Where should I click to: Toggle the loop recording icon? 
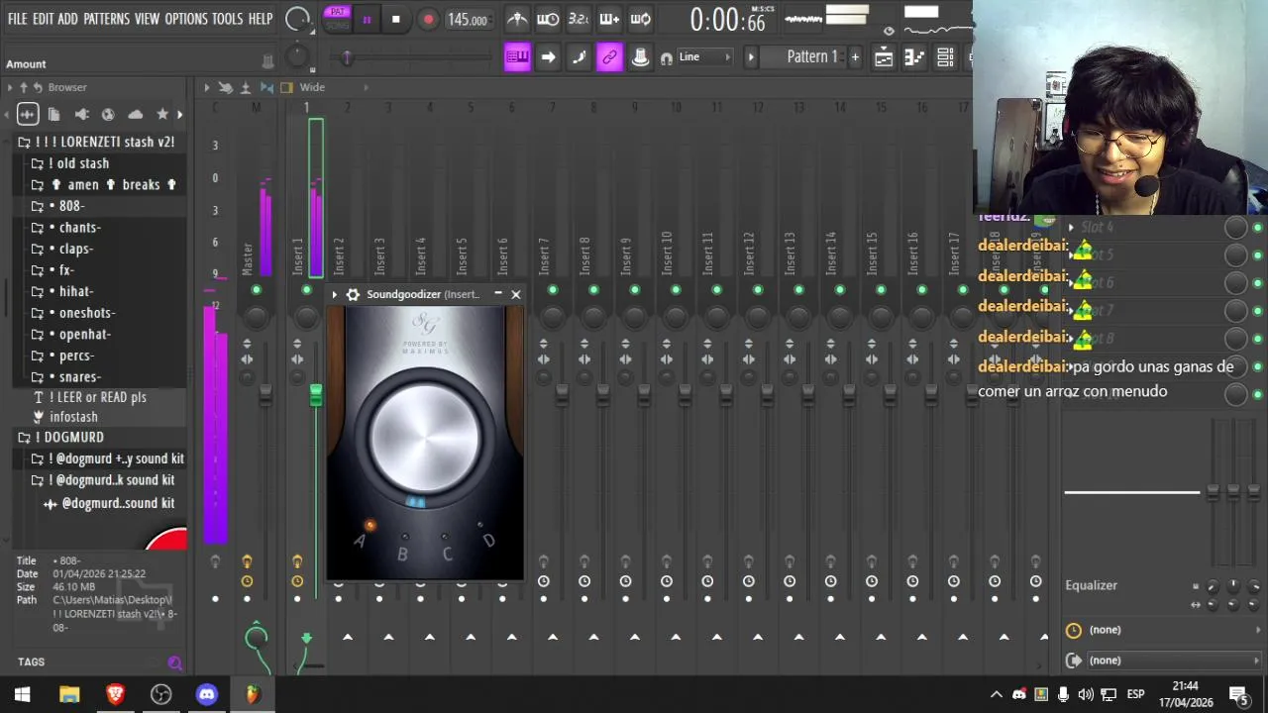tap(641, 19)
